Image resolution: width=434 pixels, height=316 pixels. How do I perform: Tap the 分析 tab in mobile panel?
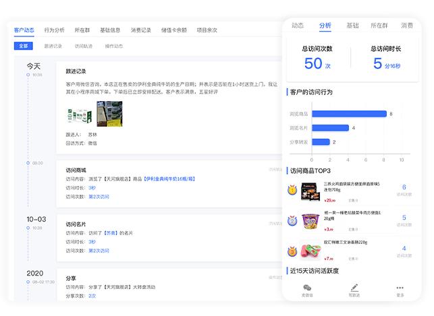point(325,26)
